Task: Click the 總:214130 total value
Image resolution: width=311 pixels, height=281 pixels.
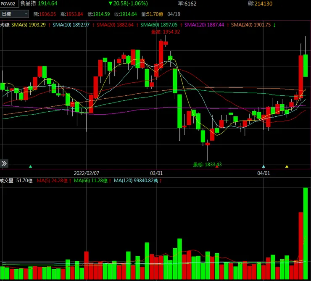Action: point(260,3)
